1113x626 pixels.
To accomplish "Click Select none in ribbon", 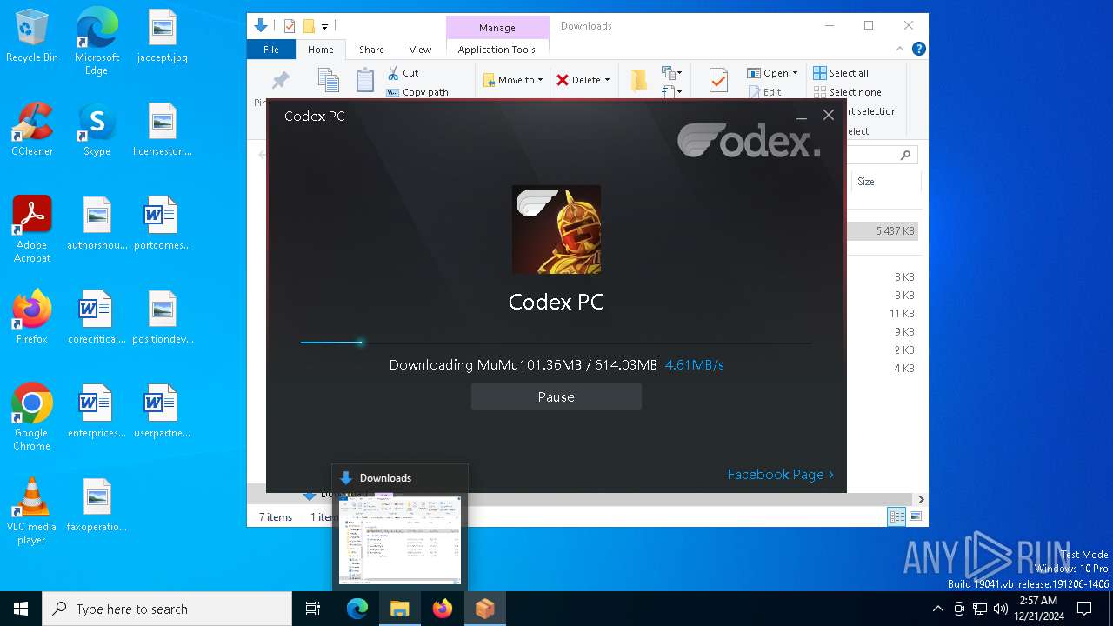I will 847,92.
